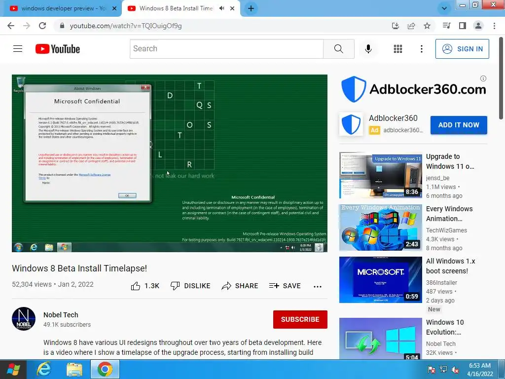Open Windows 10 Evolution thumbnail
505x379 pixels.
380,339
